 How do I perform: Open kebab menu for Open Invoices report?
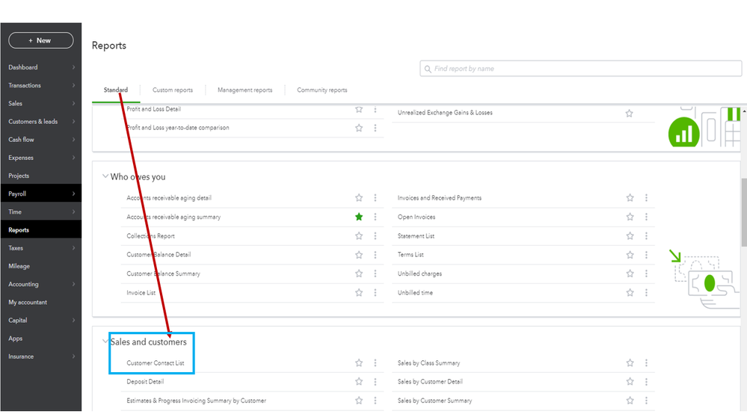click(646, 217)
